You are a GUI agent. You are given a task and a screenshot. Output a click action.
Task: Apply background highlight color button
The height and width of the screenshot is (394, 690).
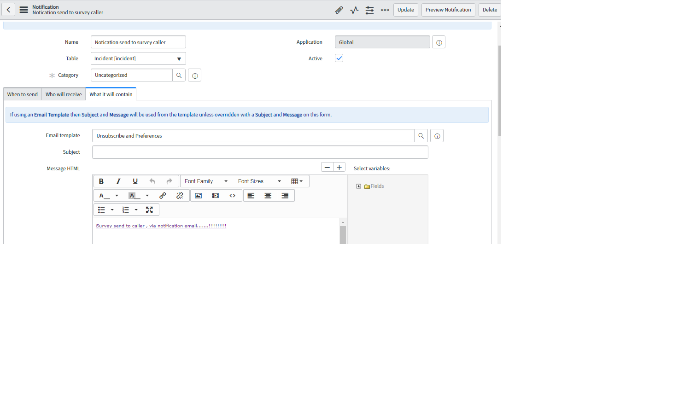pos(134,196)
